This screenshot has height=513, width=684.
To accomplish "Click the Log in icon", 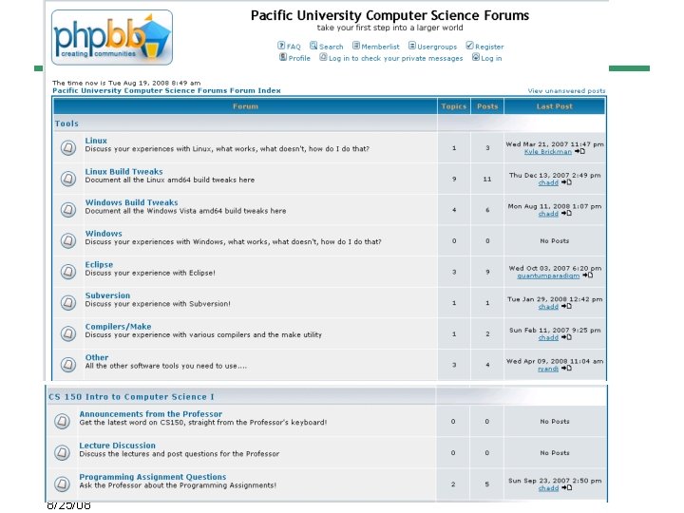I will (476, 57).
